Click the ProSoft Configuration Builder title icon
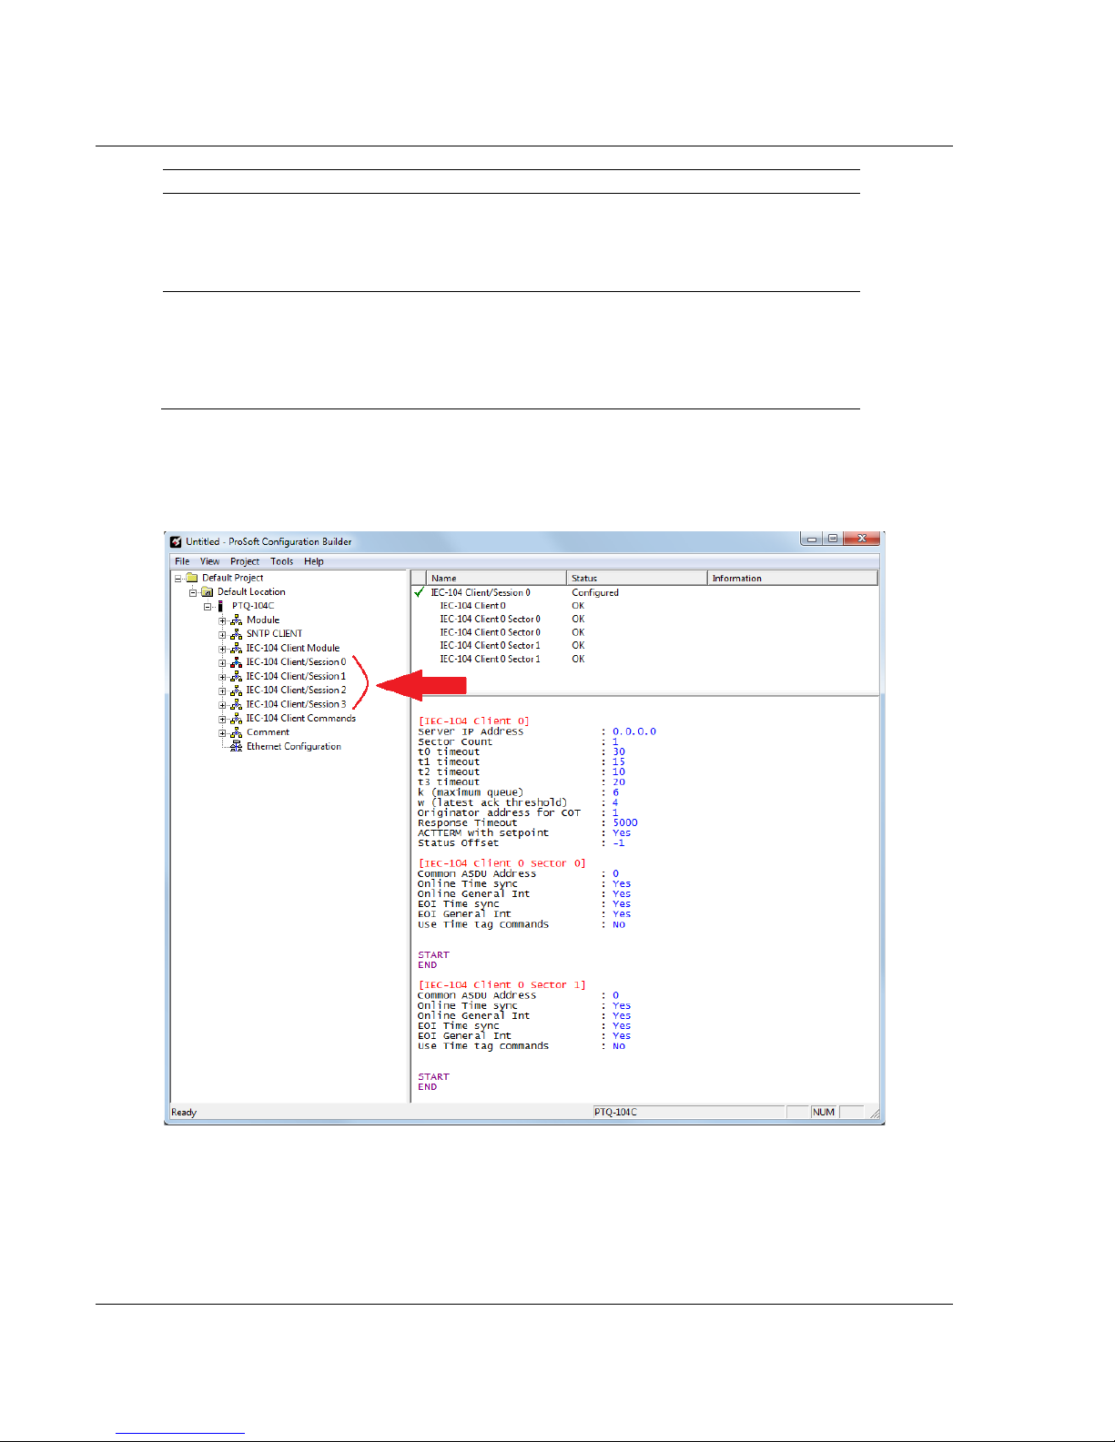 tap(176, 541)
